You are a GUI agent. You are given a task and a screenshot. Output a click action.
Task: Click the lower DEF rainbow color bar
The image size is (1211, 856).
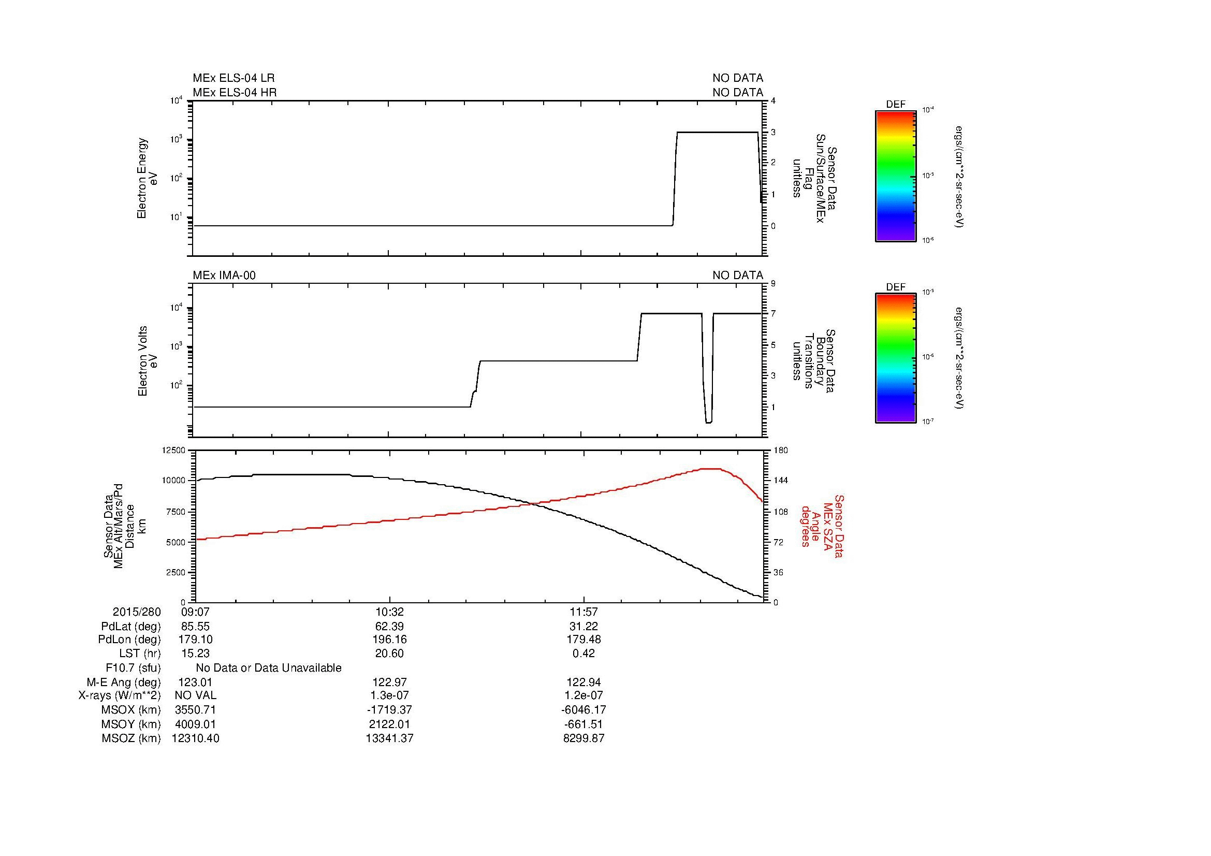click(x=895, y=358)
